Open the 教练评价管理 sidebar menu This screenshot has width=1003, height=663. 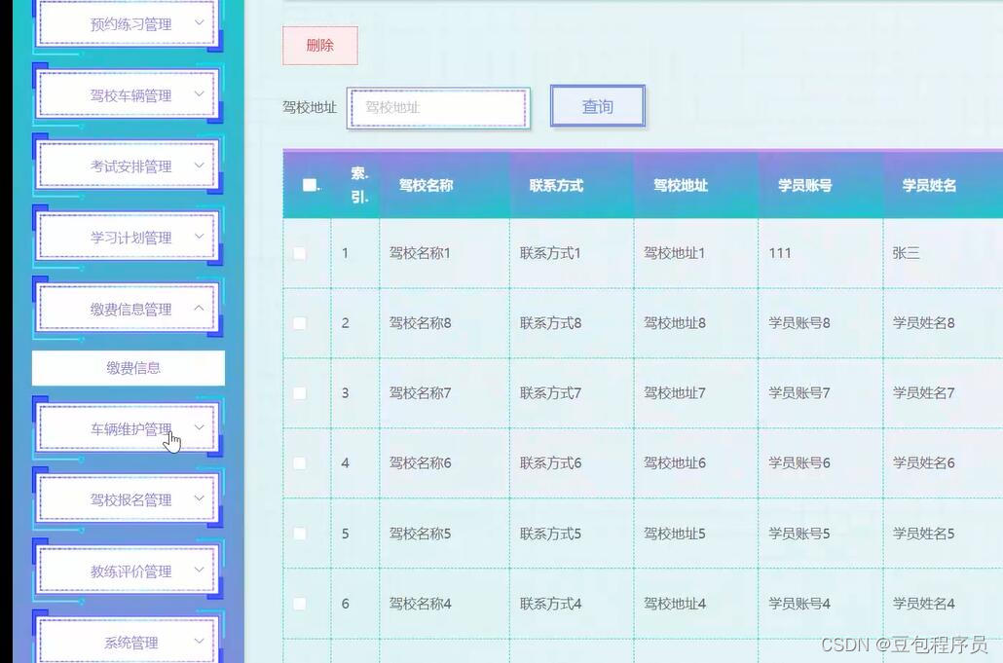126,571
